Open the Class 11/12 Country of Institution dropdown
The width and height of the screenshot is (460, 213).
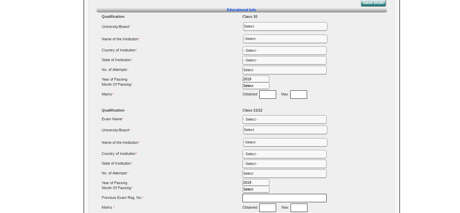click(x=284, y=154)
